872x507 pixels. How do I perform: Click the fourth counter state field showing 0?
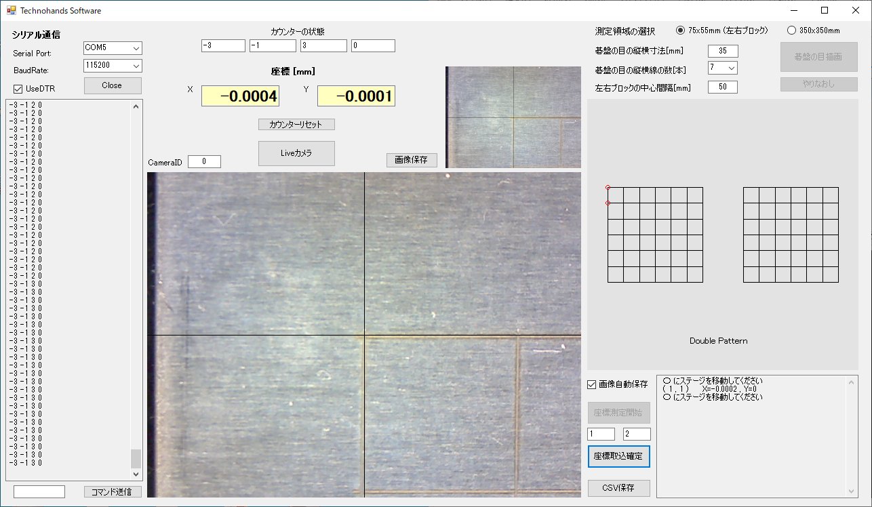coord(373,45)
